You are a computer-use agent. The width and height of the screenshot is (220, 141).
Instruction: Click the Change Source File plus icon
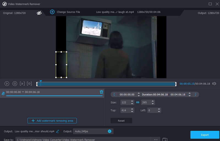click(x=52, y=12)
